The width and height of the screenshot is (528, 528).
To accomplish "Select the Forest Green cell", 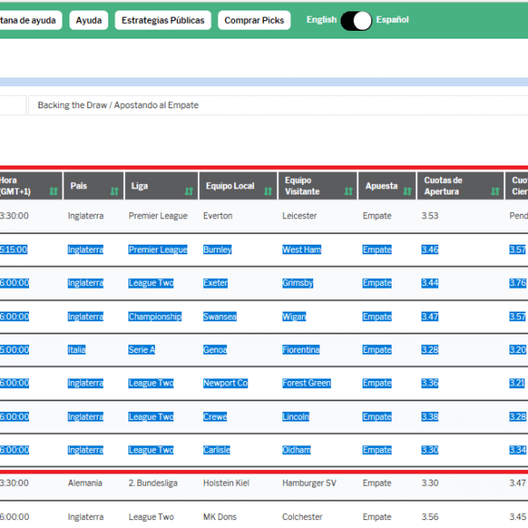I will coord(306,383).
